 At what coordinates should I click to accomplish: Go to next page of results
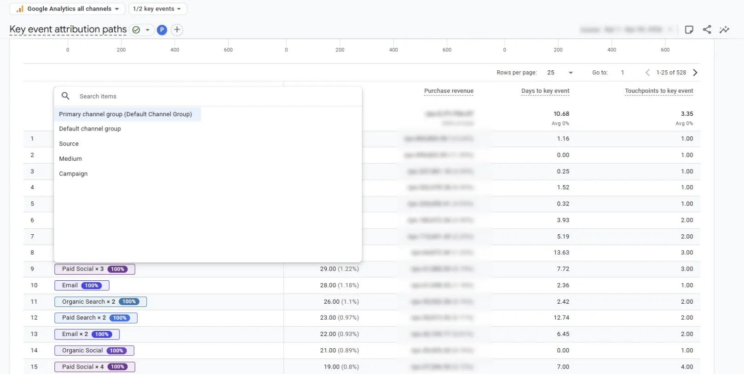695,73
